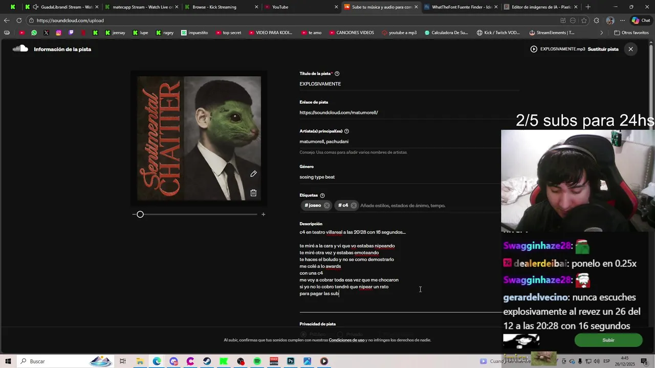This screenshot has width=655, height=368.
Task: Edit the main artists field
Action: 409,142
